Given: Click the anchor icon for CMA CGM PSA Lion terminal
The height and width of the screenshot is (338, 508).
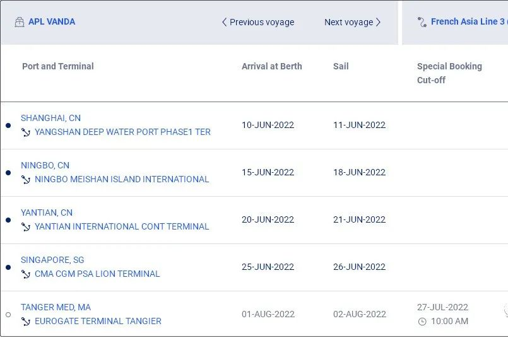Looking at the screenshot, I should point(26,274).
